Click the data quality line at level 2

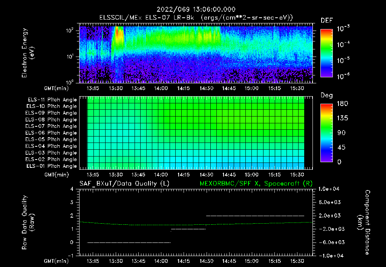[x=255, y=216]
